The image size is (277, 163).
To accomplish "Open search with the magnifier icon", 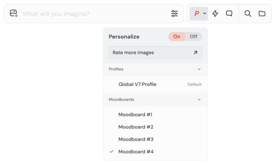I will tap(248, 13).
